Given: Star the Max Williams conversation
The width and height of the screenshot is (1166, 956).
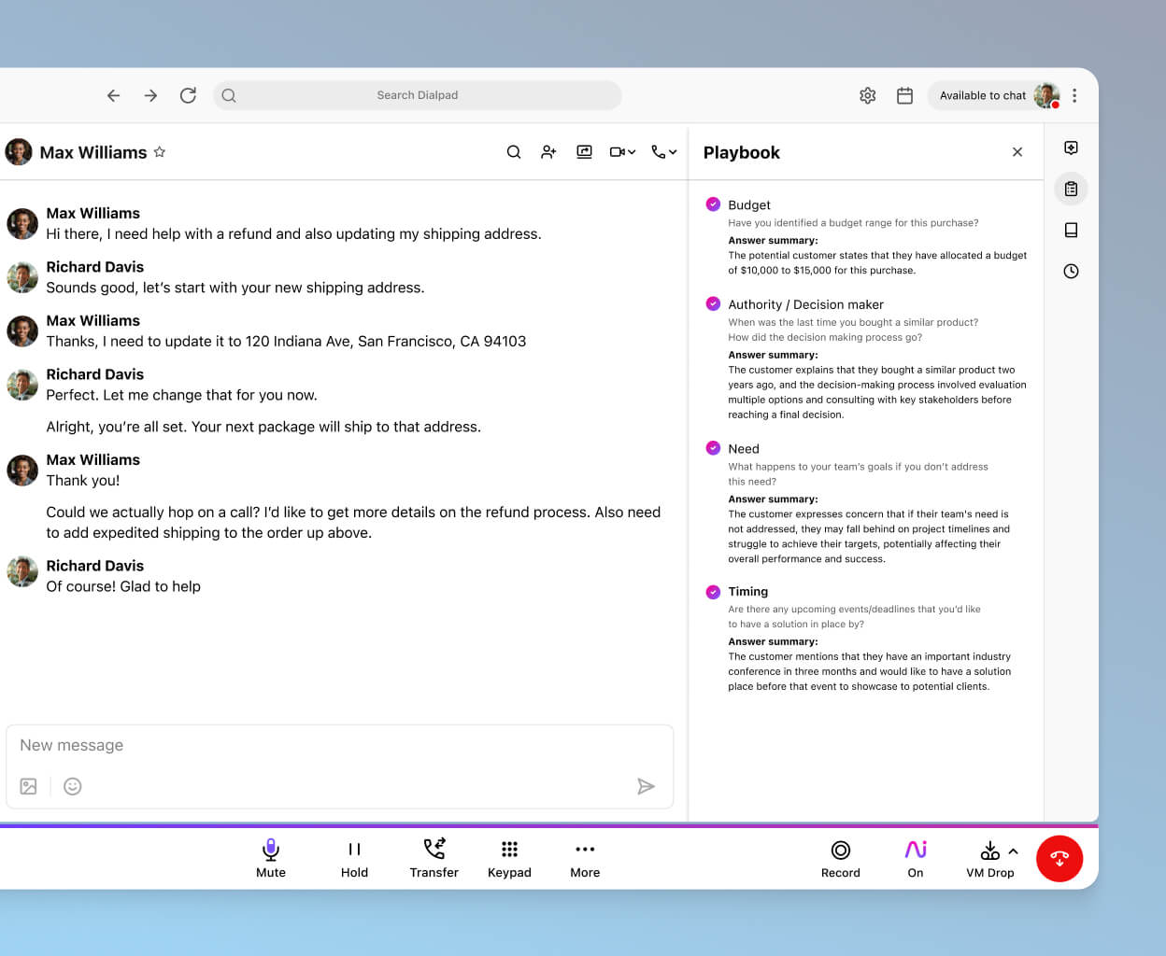Looking at the screenshot, I should coord(160,151).
